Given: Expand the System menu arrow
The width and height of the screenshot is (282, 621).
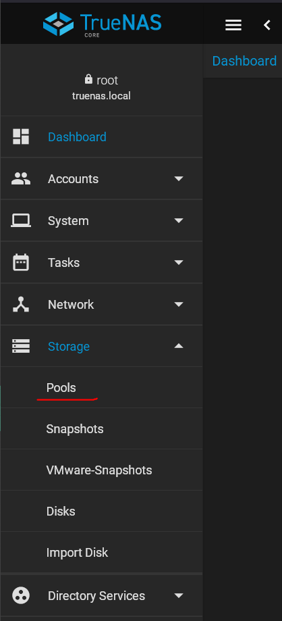Looking at the screenshot, I should pyautogui.click(x=179, y=220).
